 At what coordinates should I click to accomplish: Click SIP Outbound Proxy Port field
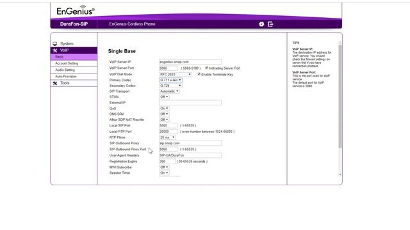tap(168, 149)
